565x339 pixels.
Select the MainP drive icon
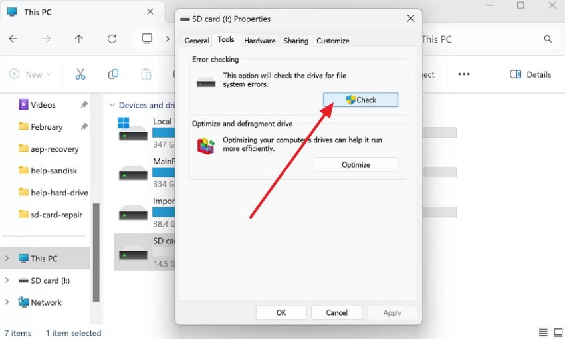point(133,173)
